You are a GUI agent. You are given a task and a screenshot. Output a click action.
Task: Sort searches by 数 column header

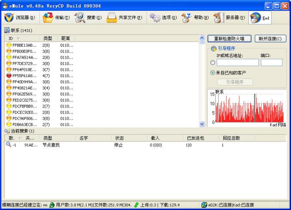12,138
